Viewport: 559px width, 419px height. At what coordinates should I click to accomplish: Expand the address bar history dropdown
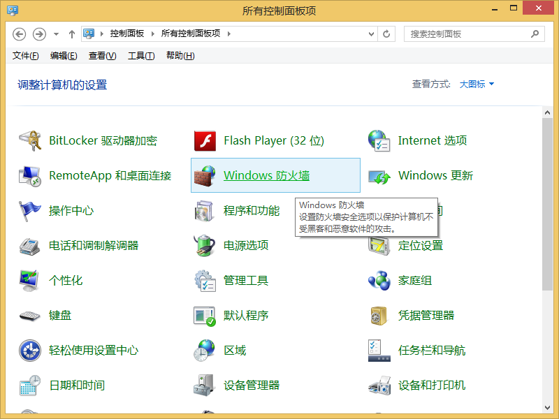[371, 33]
